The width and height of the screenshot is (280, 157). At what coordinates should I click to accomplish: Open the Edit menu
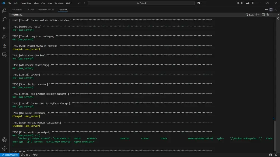tap(16, 3)
